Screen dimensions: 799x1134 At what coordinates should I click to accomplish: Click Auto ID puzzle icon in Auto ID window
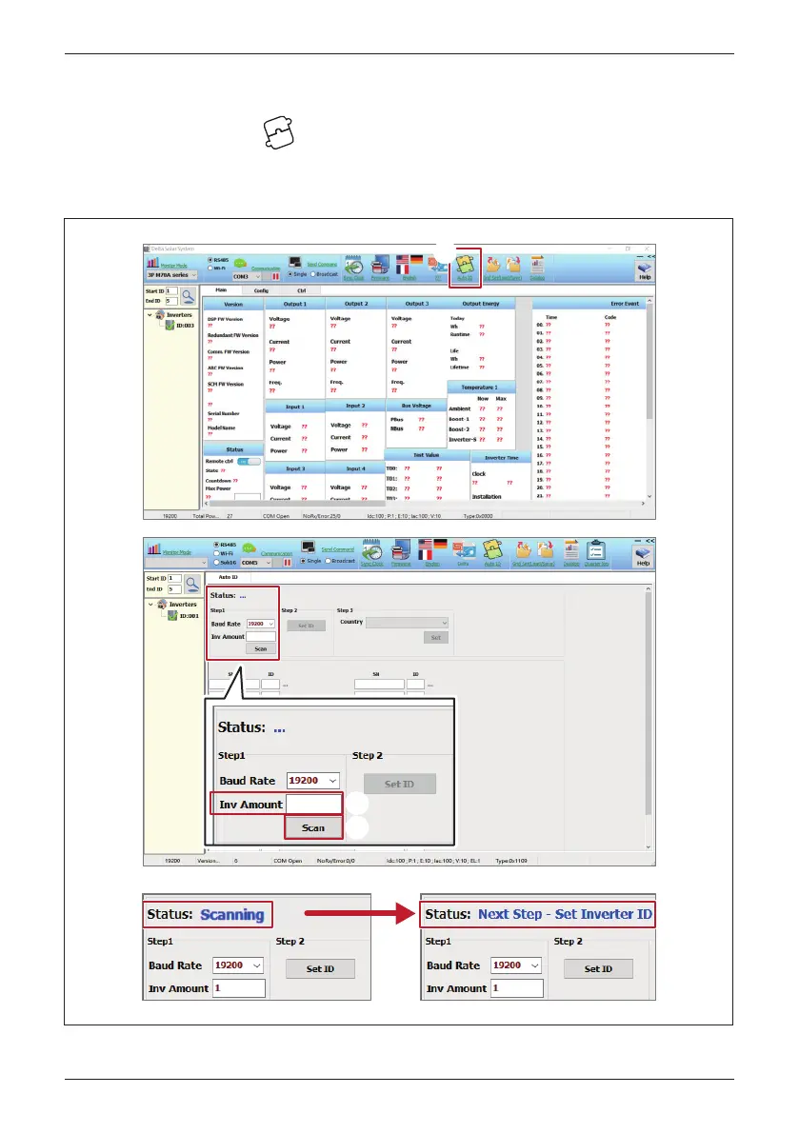492,551
